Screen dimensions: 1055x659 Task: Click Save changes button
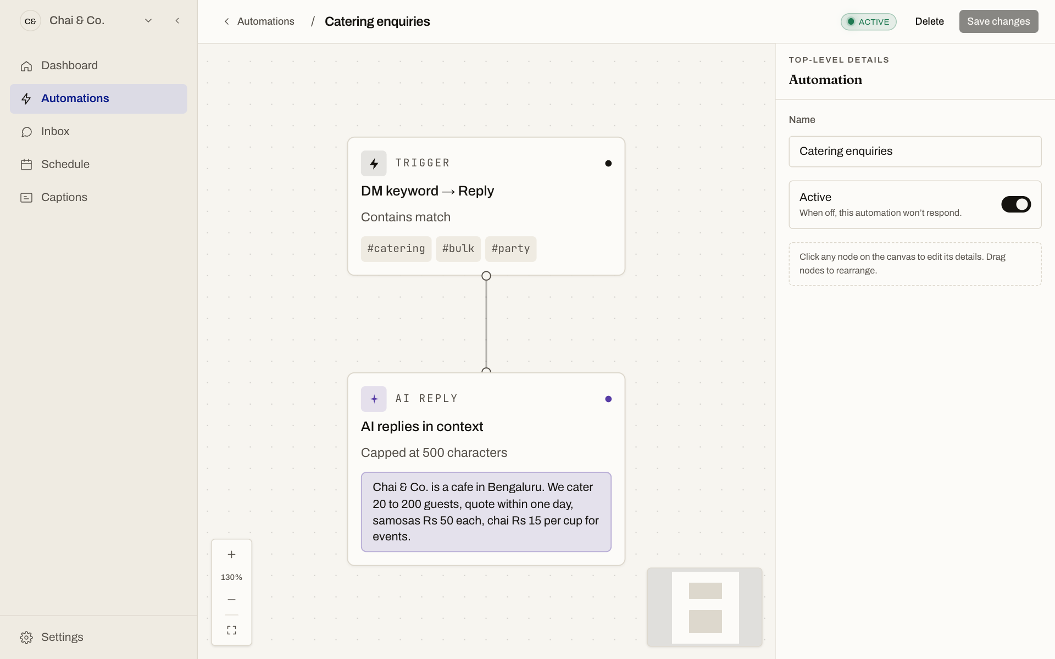coord(998,21)
